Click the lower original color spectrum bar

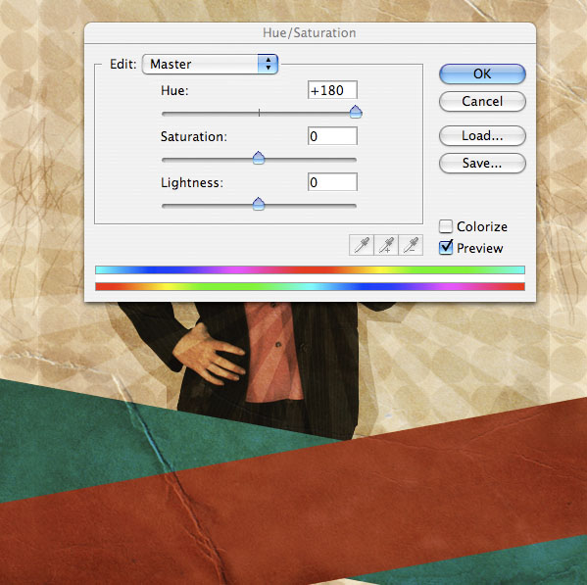click(310, 287)
